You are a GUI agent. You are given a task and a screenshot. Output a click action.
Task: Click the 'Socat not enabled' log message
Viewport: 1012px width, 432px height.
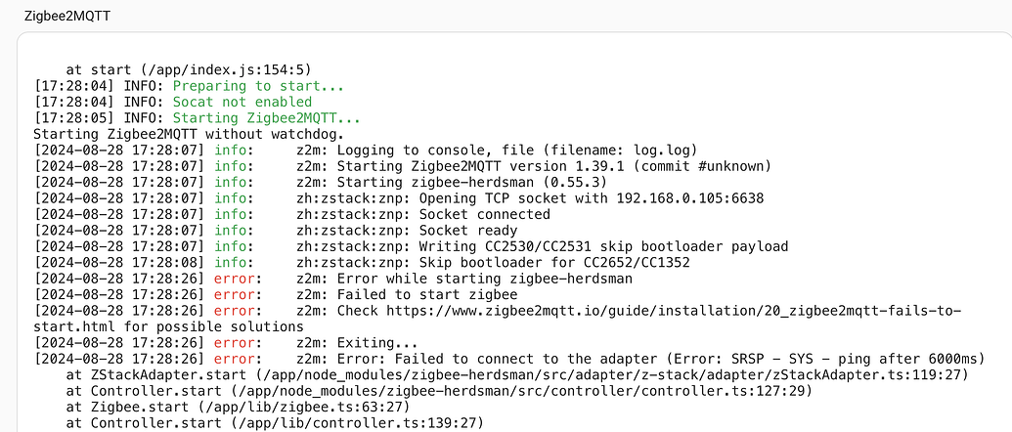[242, 102]
